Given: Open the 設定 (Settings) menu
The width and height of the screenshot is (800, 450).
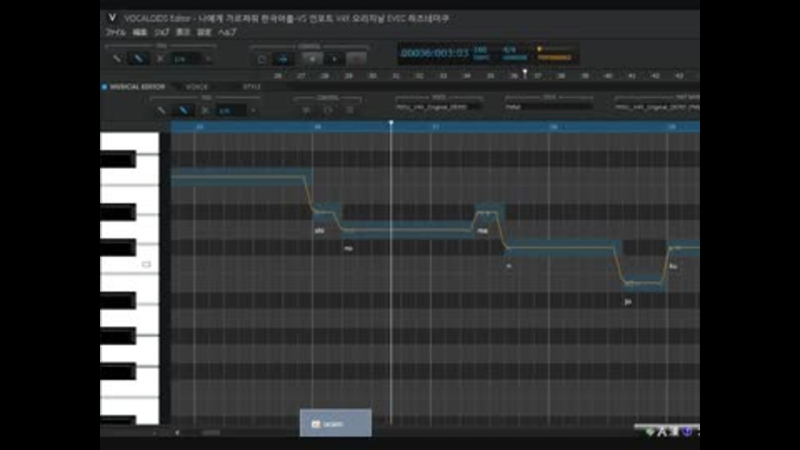Looking at the screenshot, I should coord(204,32).
